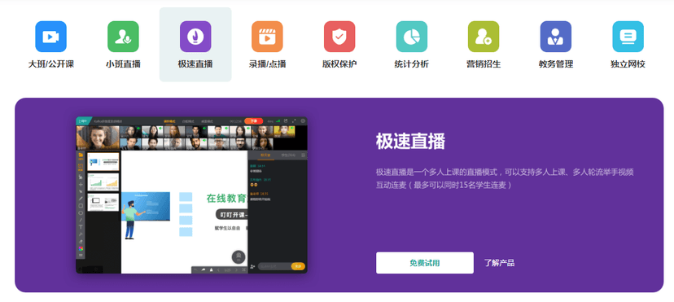Image resolution: width=674 pixels, height=302 pixels.
Task: Click the yellow send button in chat
Action: pyautogui.click(x=298, y=266)
